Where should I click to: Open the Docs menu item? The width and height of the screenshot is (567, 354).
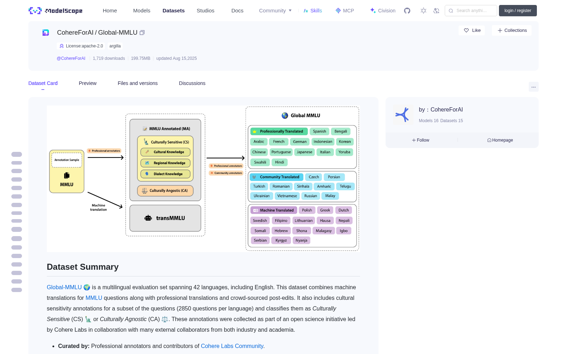tap(237, 11)
